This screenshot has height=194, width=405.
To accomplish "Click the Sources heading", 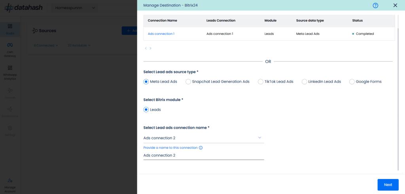I will (x=47, y=30).
